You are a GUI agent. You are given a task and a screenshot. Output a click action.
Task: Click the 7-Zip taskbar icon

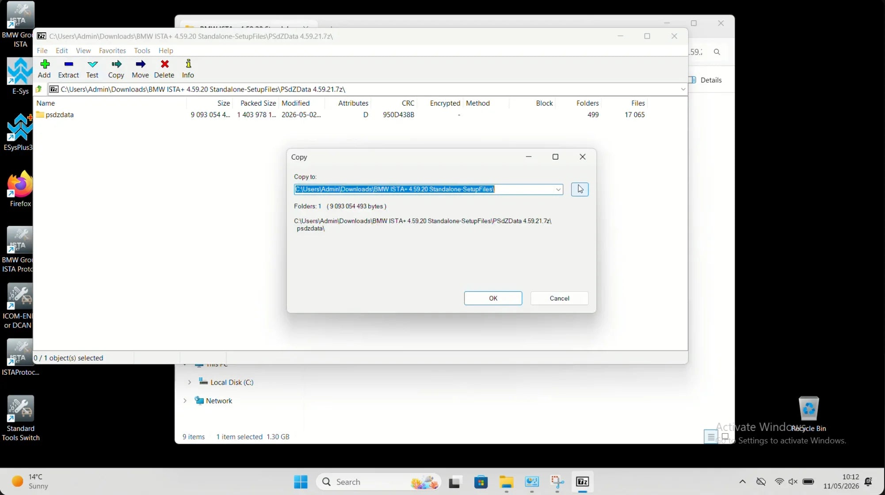click(583, 482)
